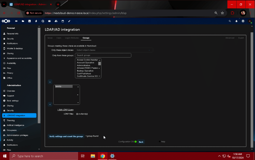Open the Files app folder icon

(x=23, y=21)
